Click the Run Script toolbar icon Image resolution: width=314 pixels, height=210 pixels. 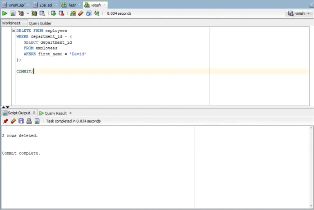[13, 13]
